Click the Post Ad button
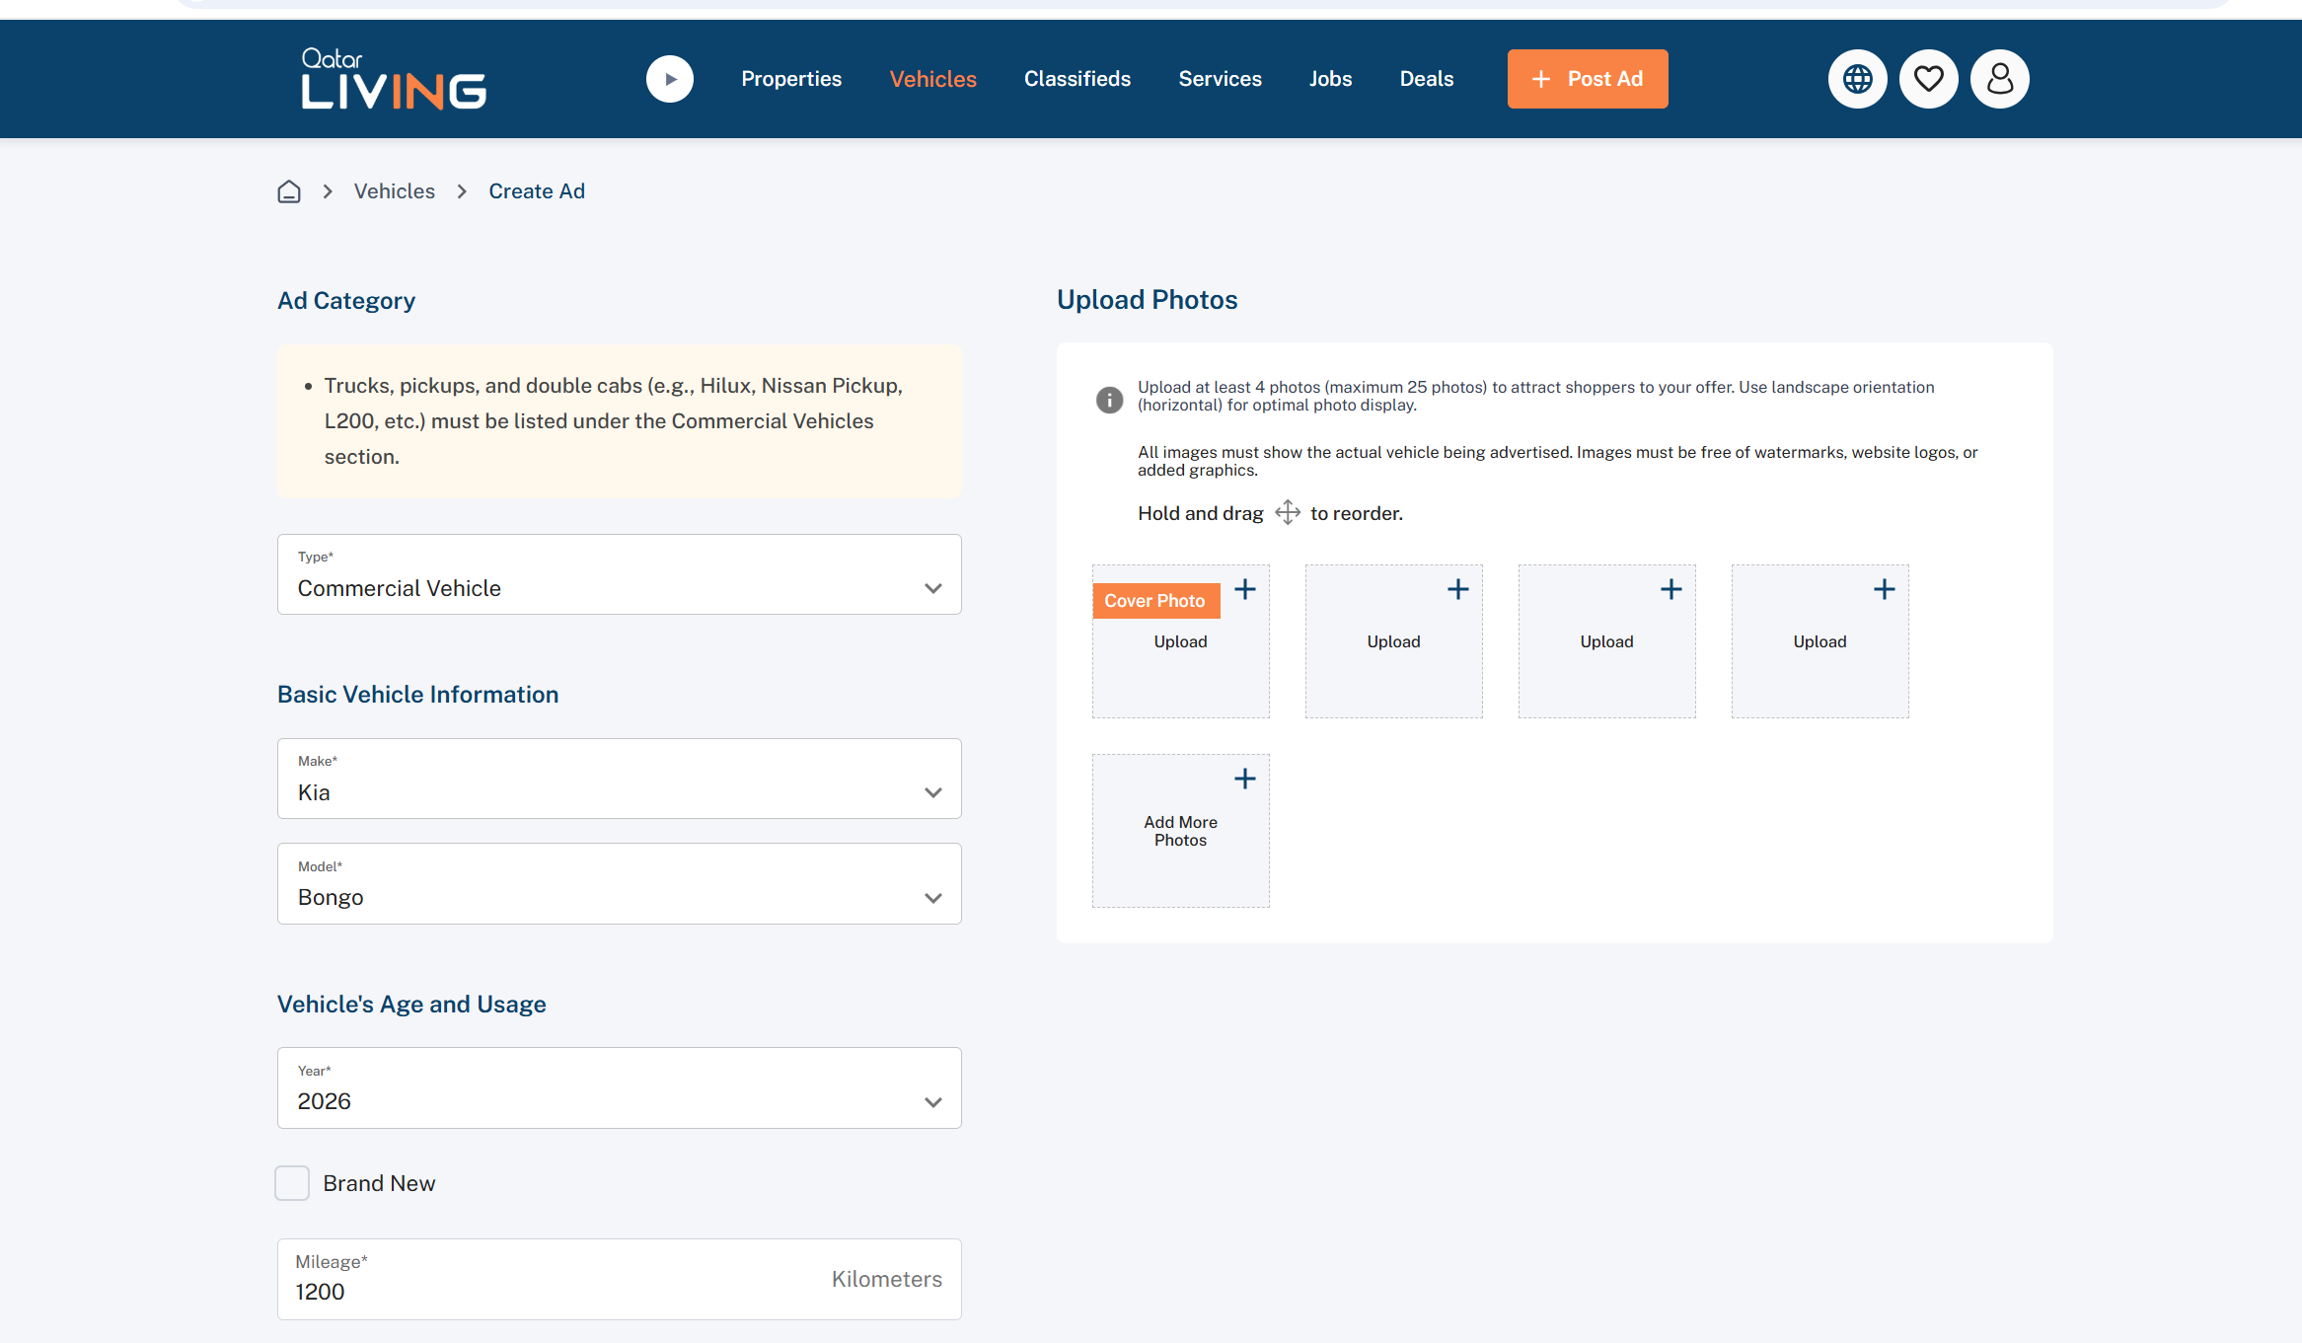 pyautogui.click(x=1588, y=79)
